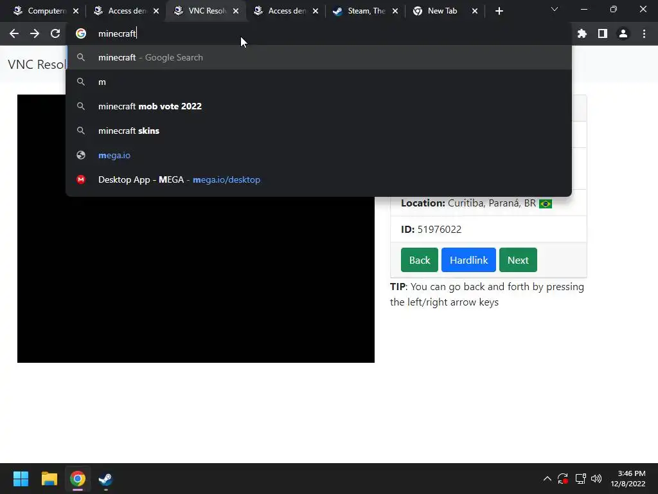This screenshot has width=658, height=494.
Task: Select 'minecraft - Google Search' suggestion
Action: (319, 57)
